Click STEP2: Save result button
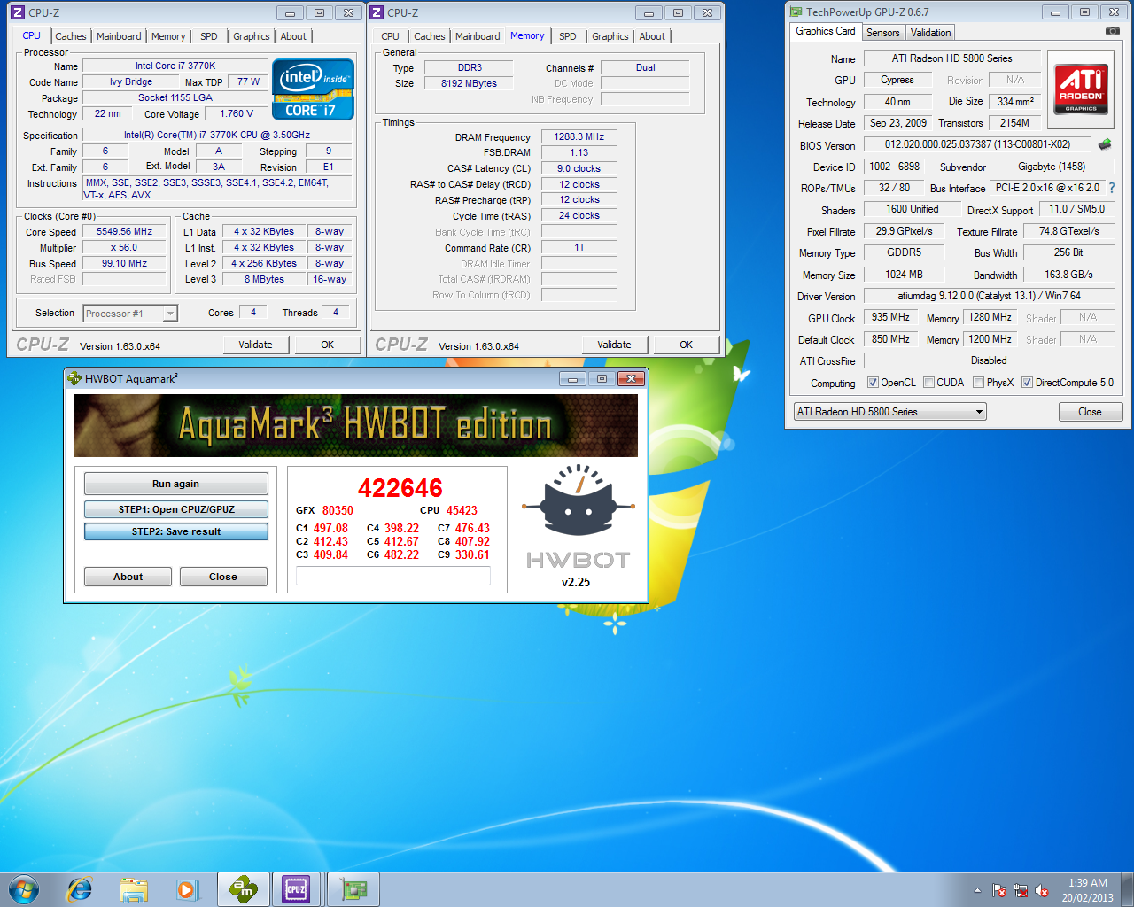 (x=175, y=531)
